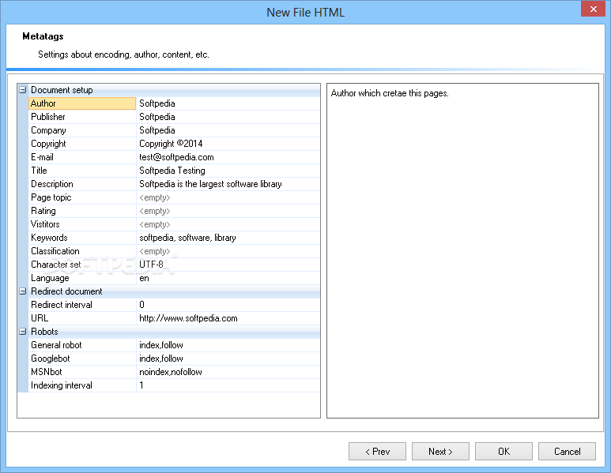Viewport: 611px width, 473px height.
Task: Select the Copyright property label
Action: pos(82,144)
